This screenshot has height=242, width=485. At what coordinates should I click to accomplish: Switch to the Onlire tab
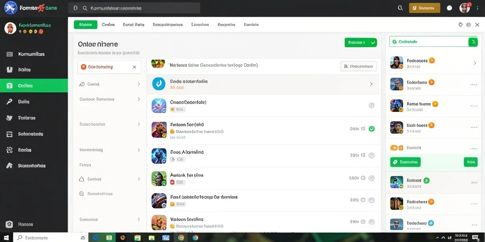click(108, 25)
